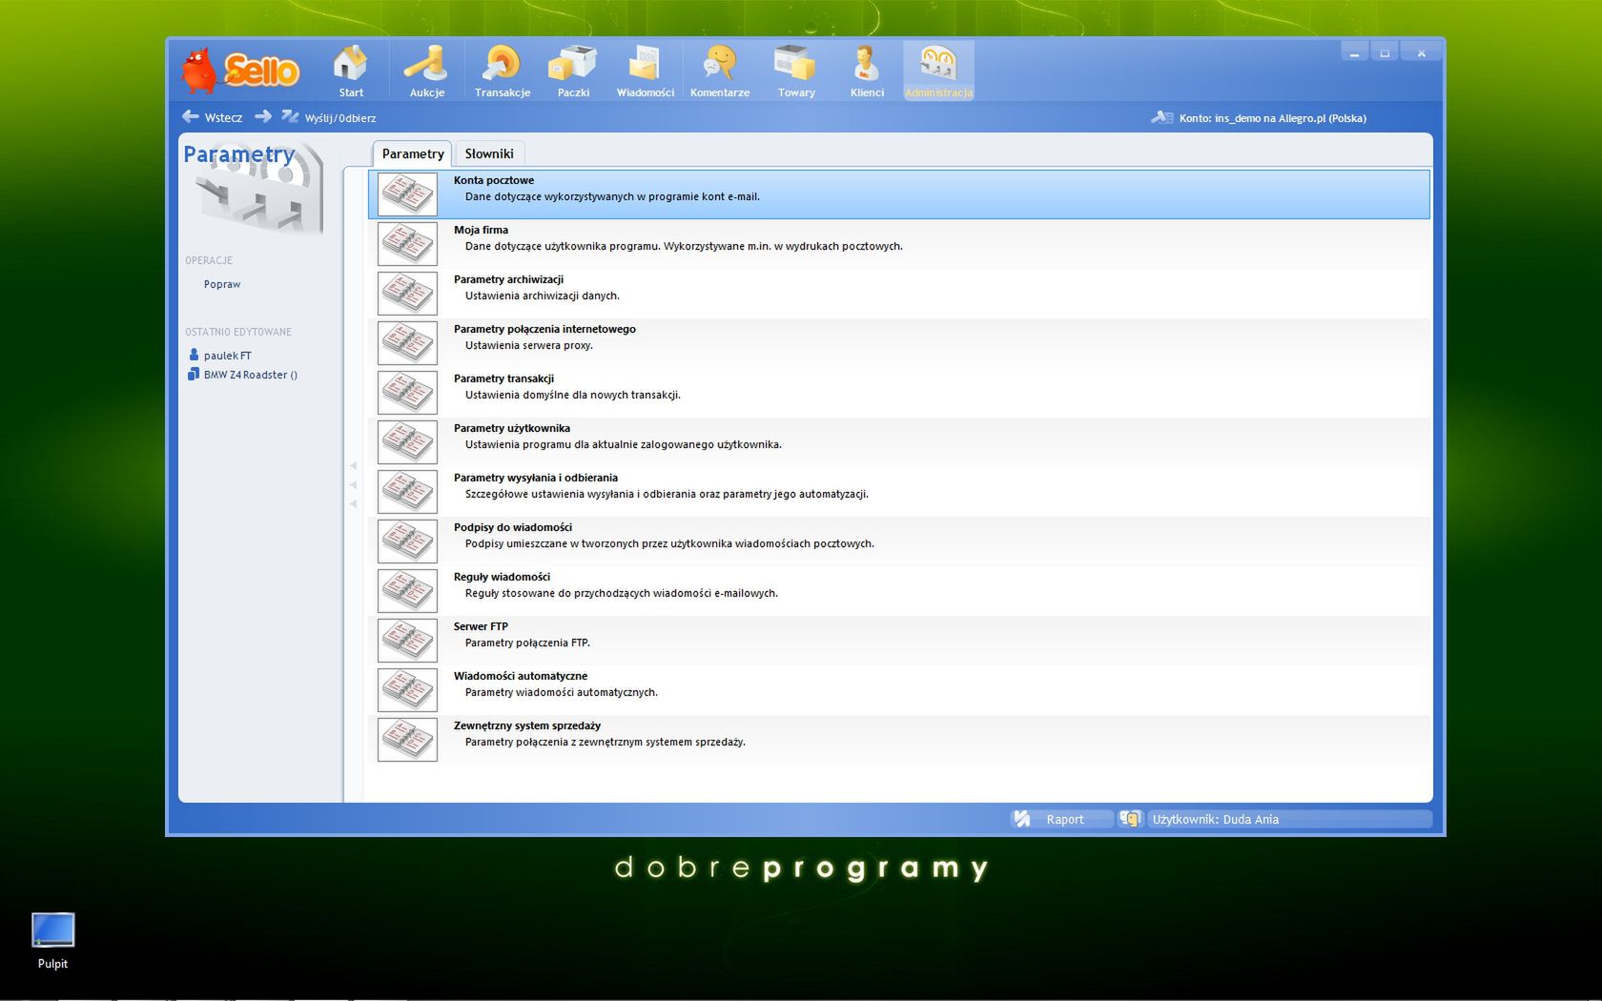The image size is (1602, 1001).
Task: Click the forward arrow next to Wstecz
Action: (263, 116)
